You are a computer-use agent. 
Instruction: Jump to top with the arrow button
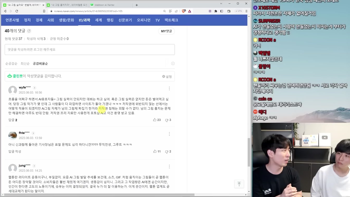[239, 184]
